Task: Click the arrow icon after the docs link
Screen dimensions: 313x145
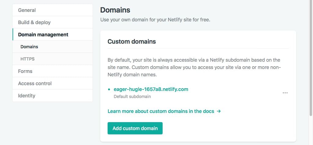Action: pos(219,111)
